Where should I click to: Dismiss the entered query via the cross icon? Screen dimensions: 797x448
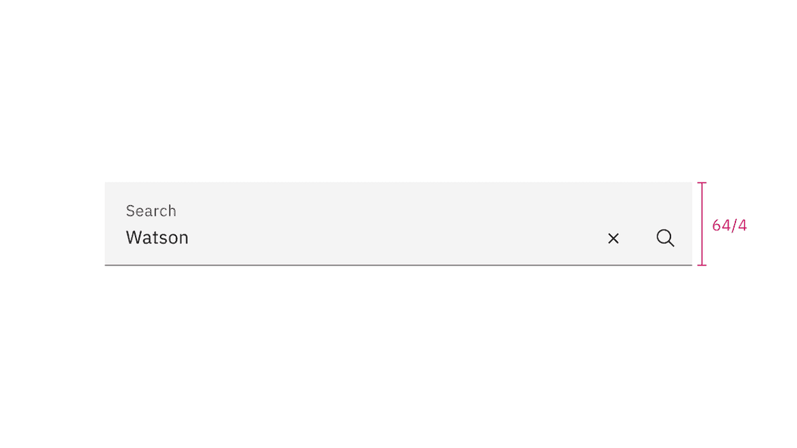point(613,238)
